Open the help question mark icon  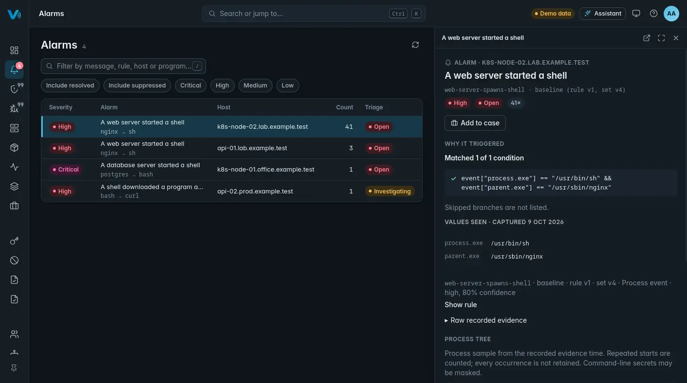click(x=653, y=14)
